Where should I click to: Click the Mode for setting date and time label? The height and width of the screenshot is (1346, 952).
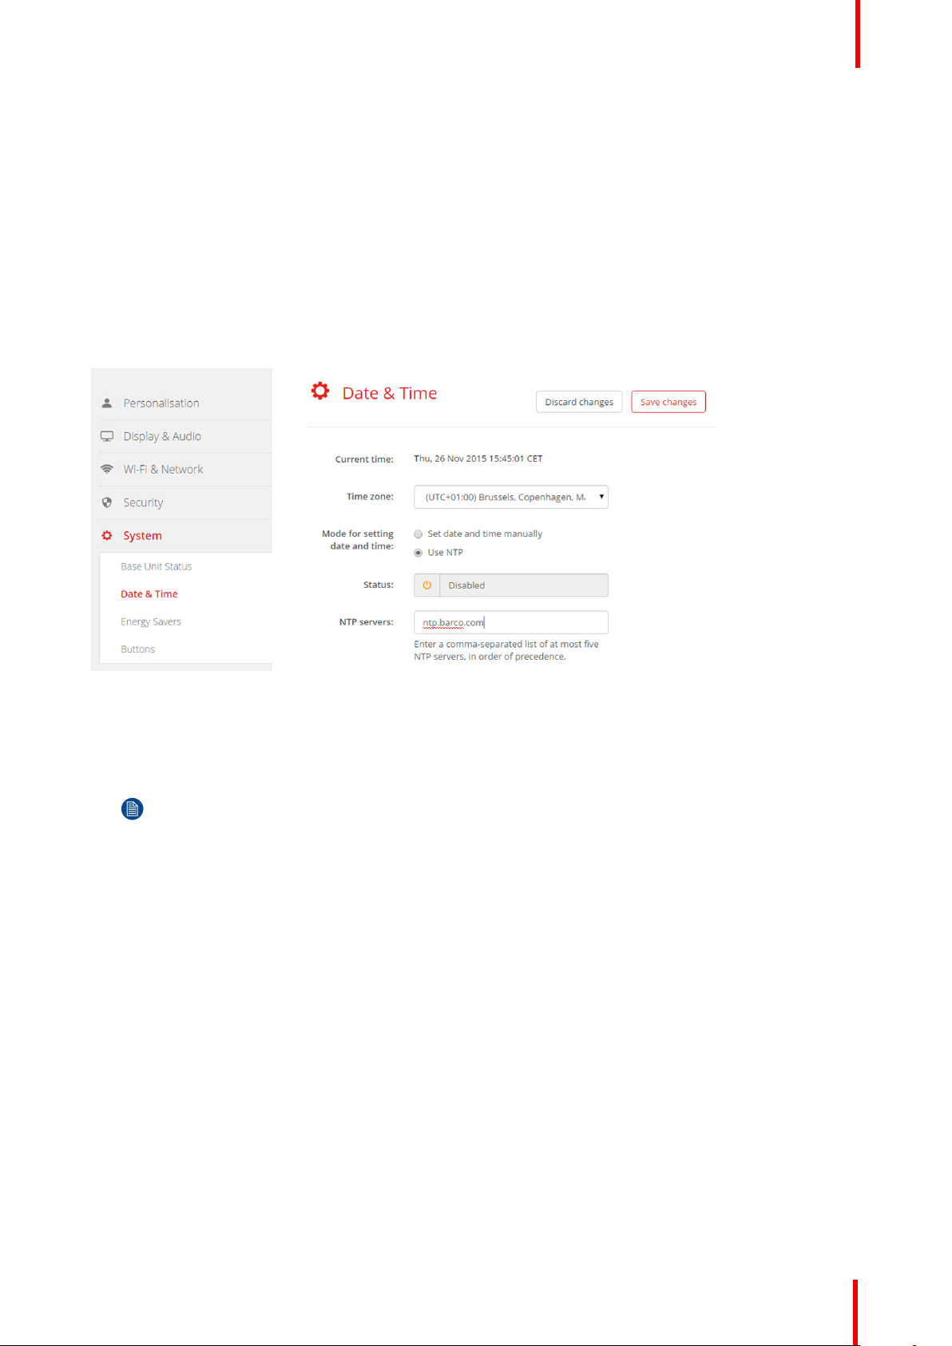tap(358, 540)
